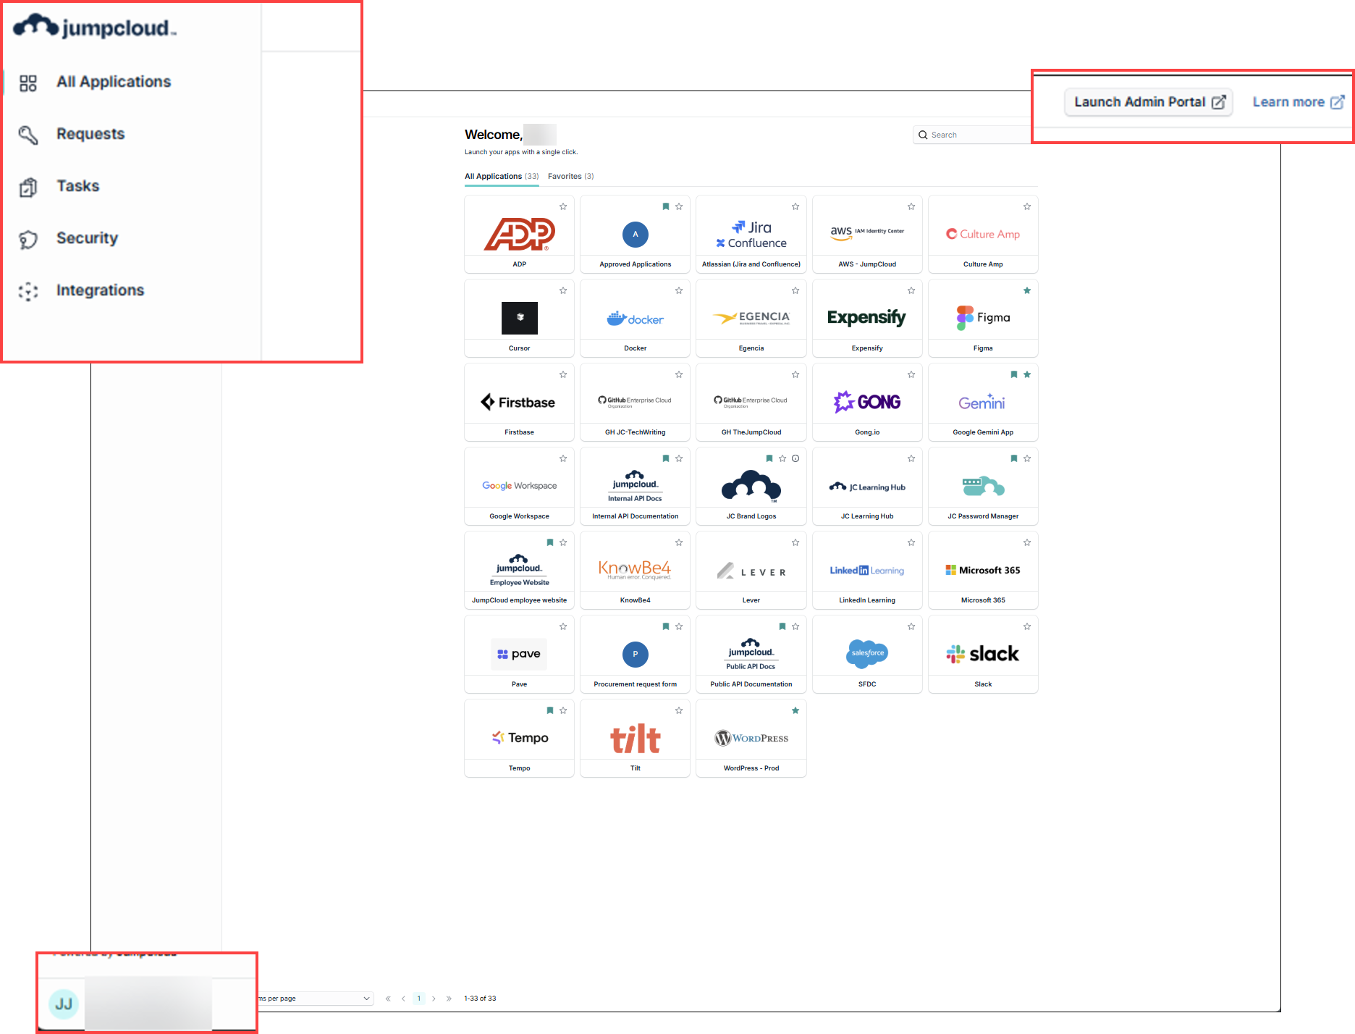Click the JumpCloud logo in the sidebar
Image resolution: width=1355 pixels, height=1034 pixels.
pyautogui.click(x=95, y=27)
